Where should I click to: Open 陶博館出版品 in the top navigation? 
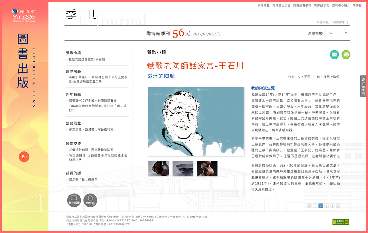(x=281, y=6)
